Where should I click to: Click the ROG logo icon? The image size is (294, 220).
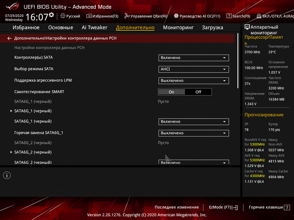click(x=12, y=6)
